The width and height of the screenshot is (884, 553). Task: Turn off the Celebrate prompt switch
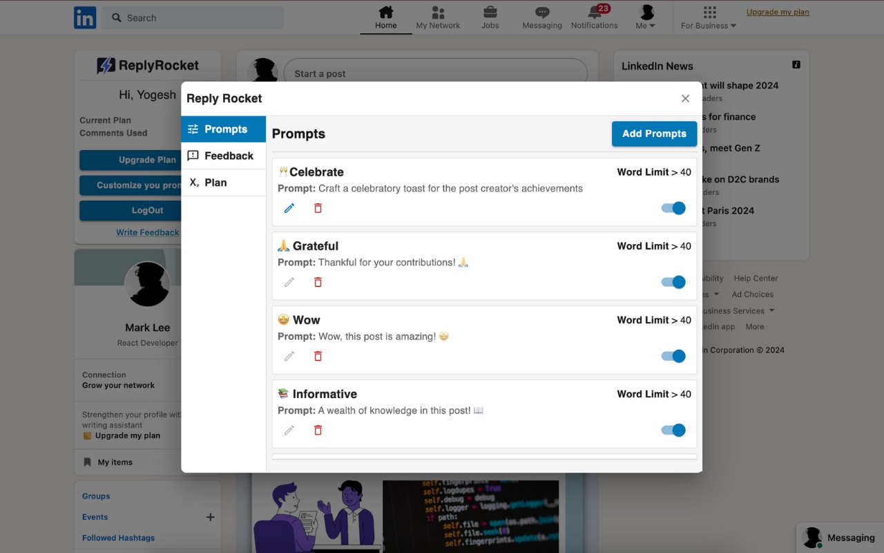673,208
